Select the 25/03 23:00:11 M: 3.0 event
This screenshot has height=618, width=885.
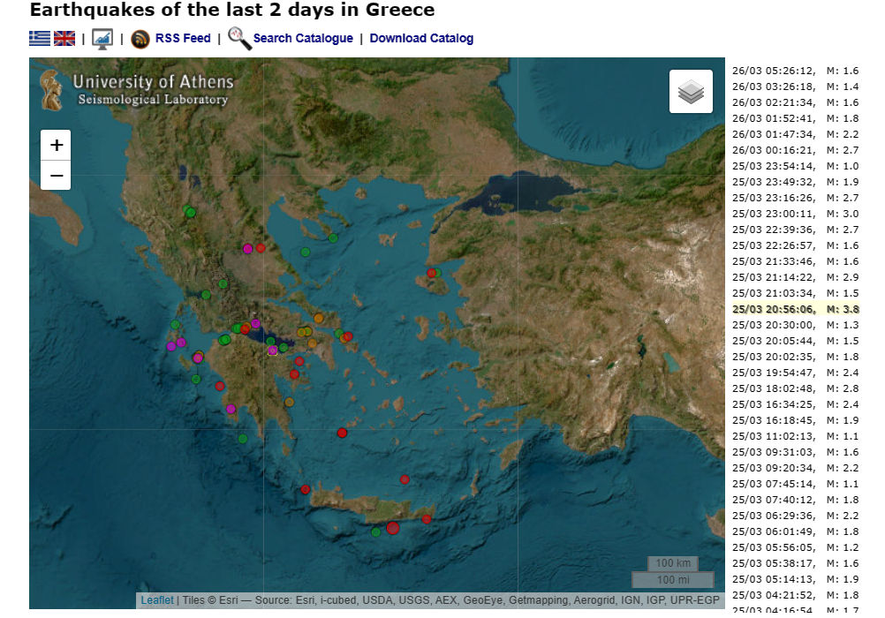(x=795, y=214)
